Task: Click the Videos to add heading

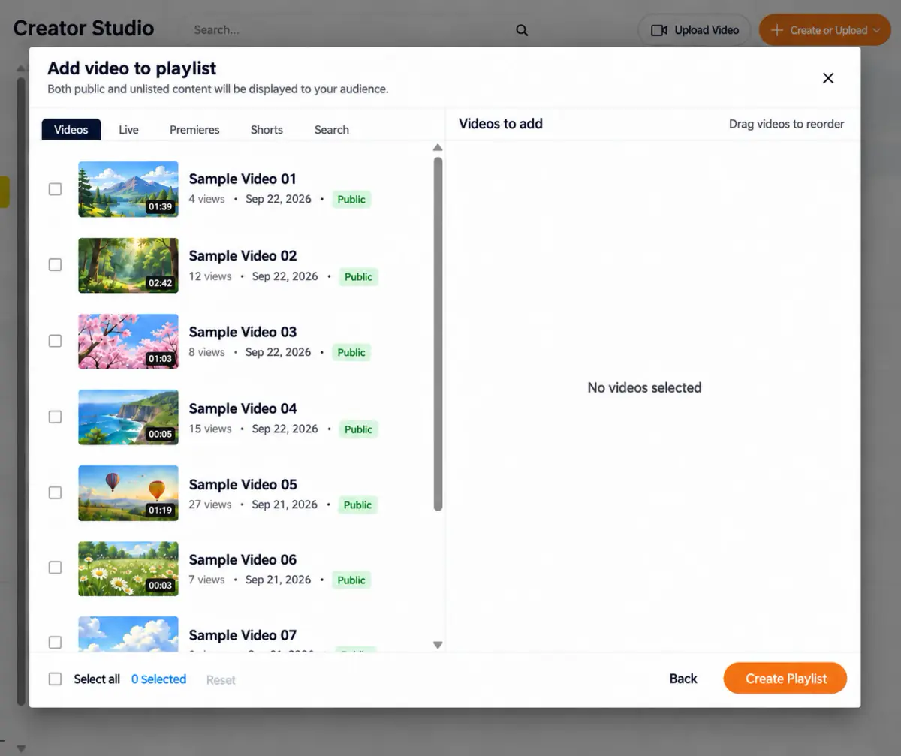Action: point(500,124)
